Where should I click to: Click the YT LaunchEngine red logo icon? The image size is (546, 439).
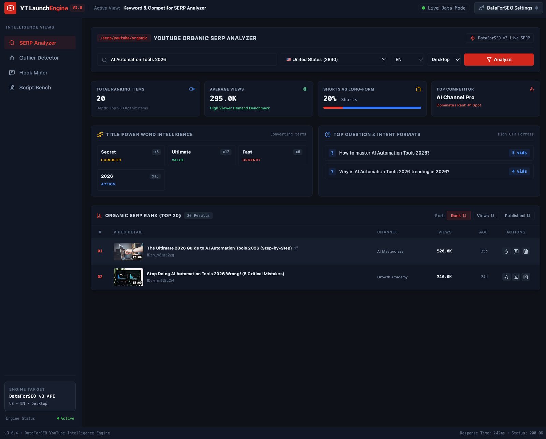pos(10,8)
